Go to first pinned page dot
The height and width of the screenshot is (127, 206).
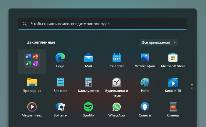(x=192, y=85)
